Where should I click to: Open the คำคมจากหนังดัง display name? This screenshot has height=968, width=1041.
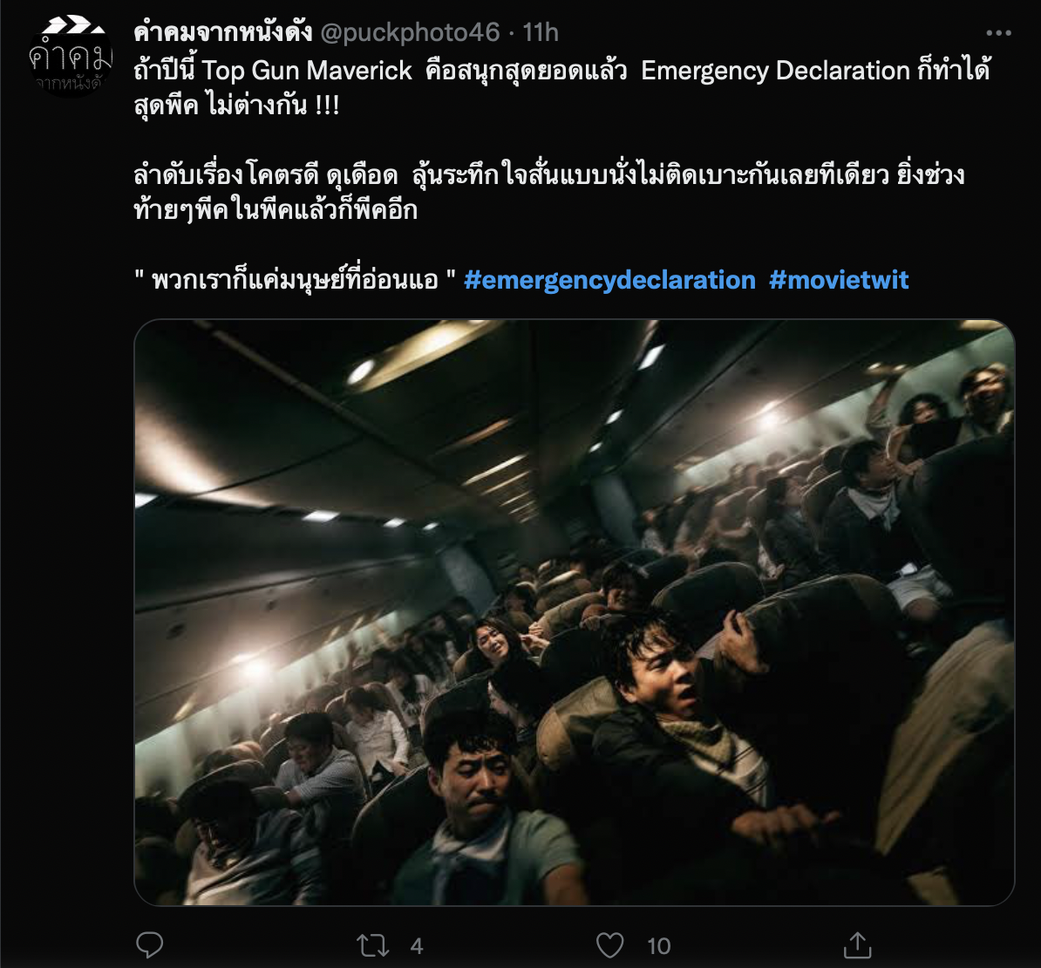pyautogui.click(x=223, y=32)
